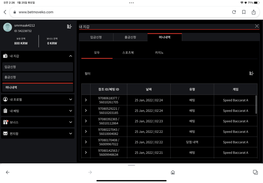Collapse the 내 지갑 section chevron
Screen dimensions: 263x183
point(71,56)
